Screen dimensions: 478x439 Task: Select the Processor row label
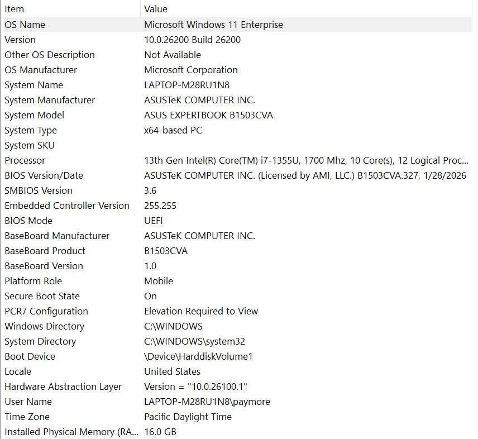click(x=25, y=160)
